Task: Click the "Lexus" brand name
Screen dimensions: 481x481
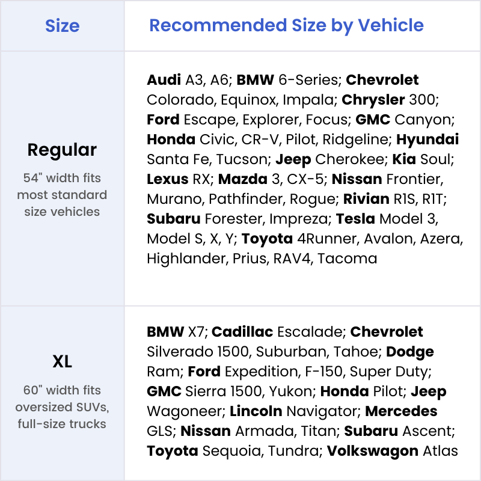Action: coord(165,179)
